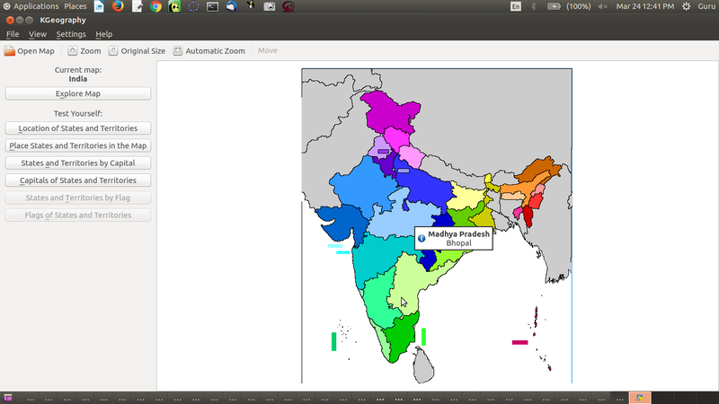Launch LibreOffice Writer from top panel

99,6
